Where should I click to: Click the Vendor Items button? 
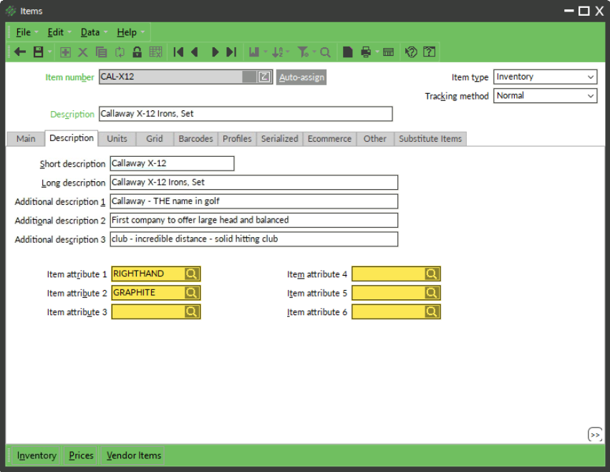pyautogui.click(x=133, y=456)
